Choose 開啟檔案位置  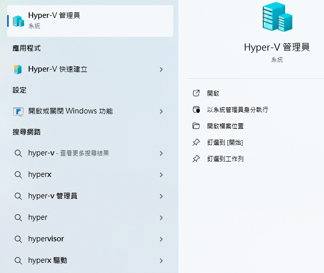point(225,126)
